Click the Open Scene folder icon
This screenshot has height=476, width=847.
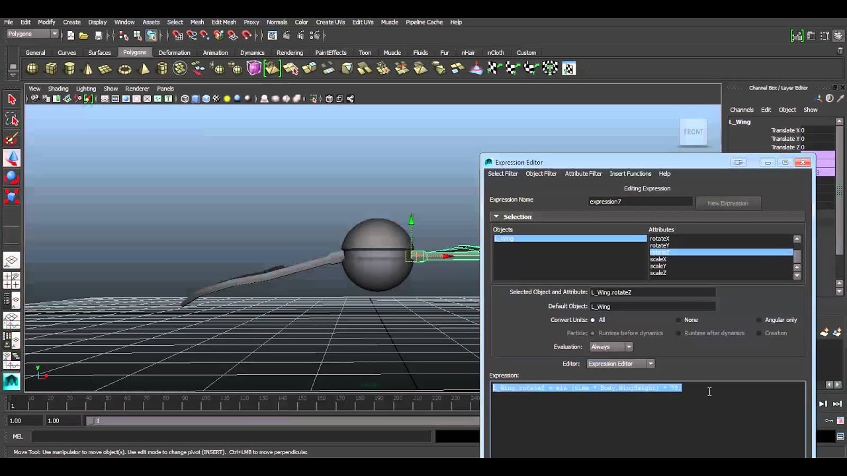coord(84,36)
